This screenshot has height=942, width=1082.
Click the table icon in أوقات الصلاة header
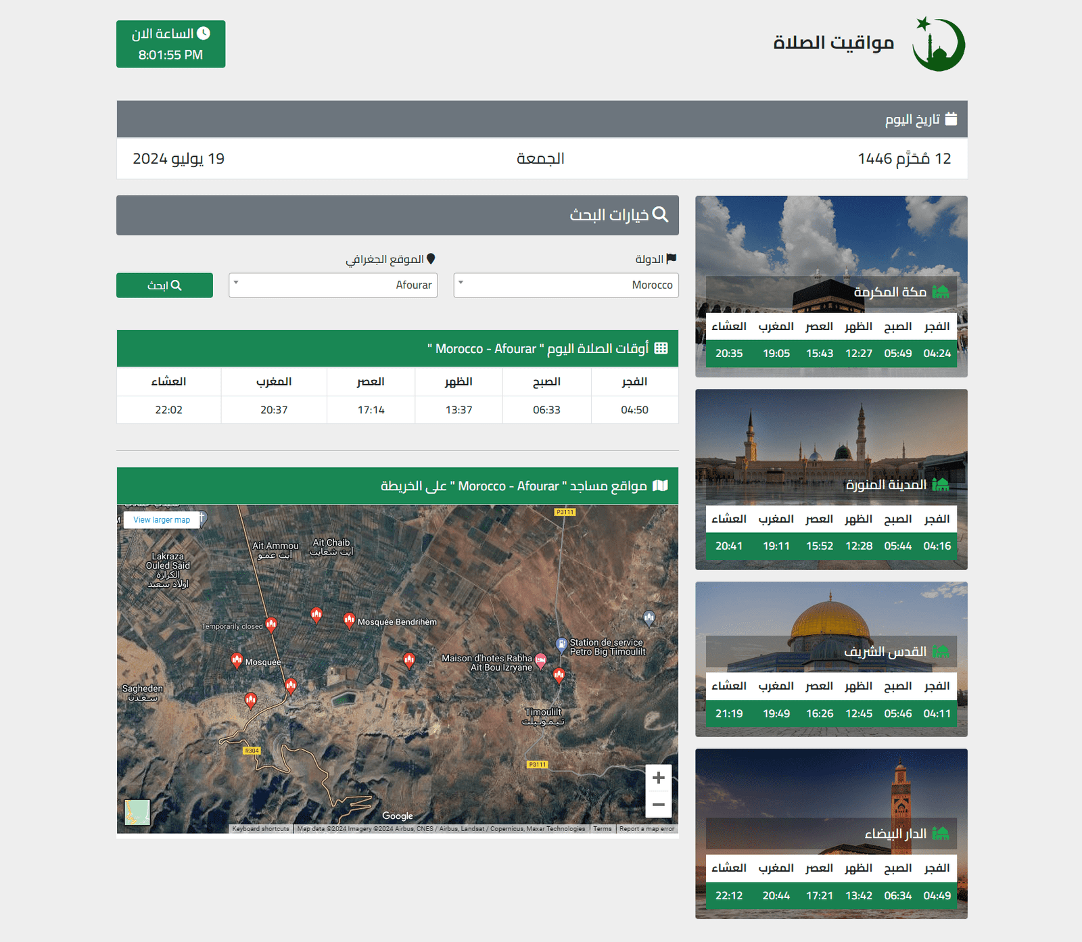tap(661, 348)
